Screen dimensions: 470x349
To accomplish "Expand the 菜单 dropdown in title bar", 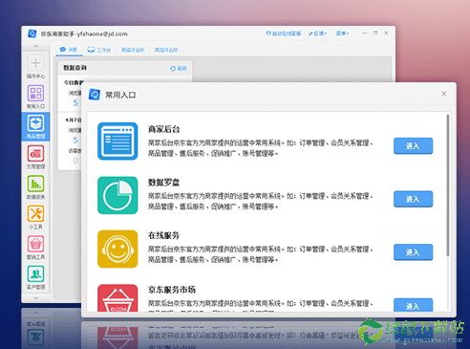I will click(x=342, y=33).
